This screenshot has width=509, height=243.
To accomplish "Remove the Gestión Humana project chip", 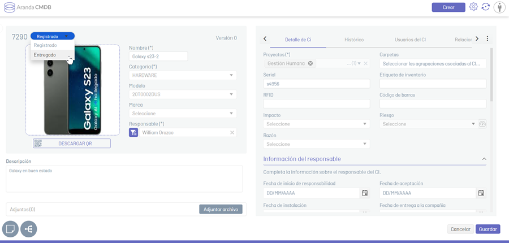I will coord(310,63).
